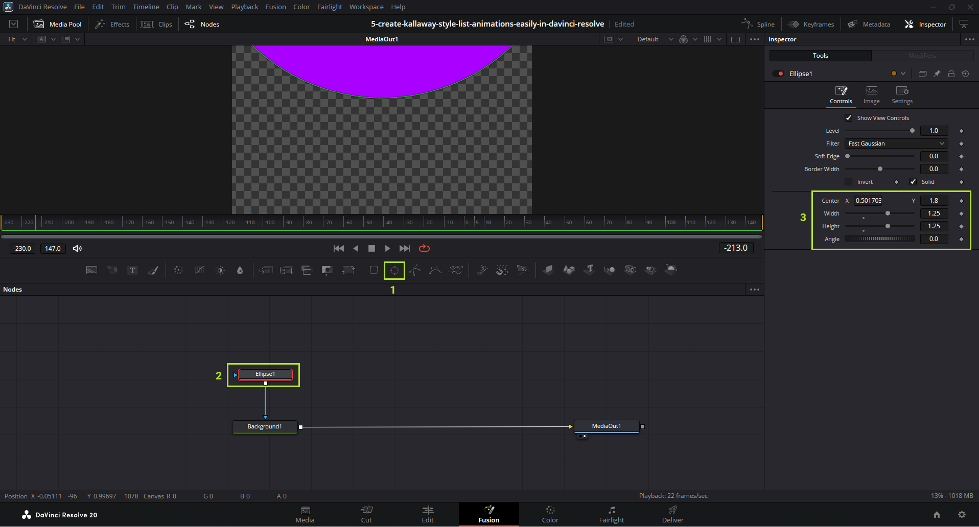Image resolution: width=979 pixels, height=527 pixels.
Task: Lock the Ellipse1 tool in Inspector
Action: tap(951, 74)
